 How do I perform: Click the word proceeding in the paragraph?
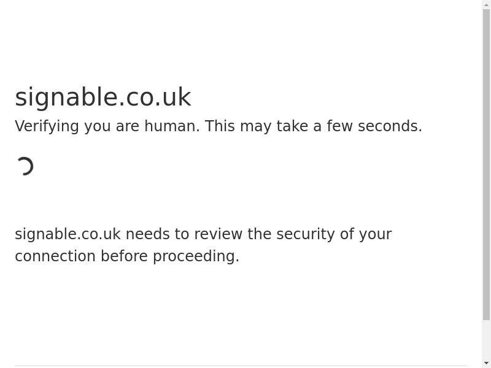pos(195,256)
